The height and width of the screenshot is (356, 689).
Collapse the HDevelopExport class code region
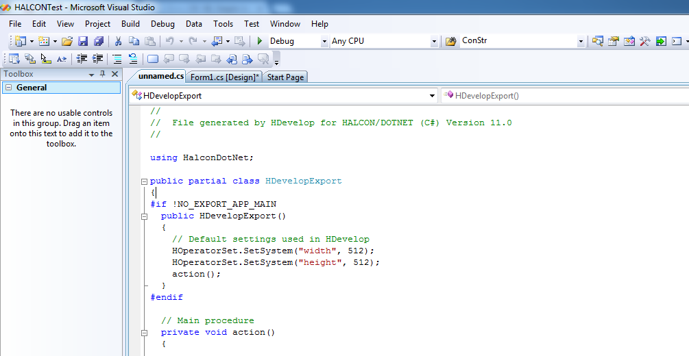(144, 181)
